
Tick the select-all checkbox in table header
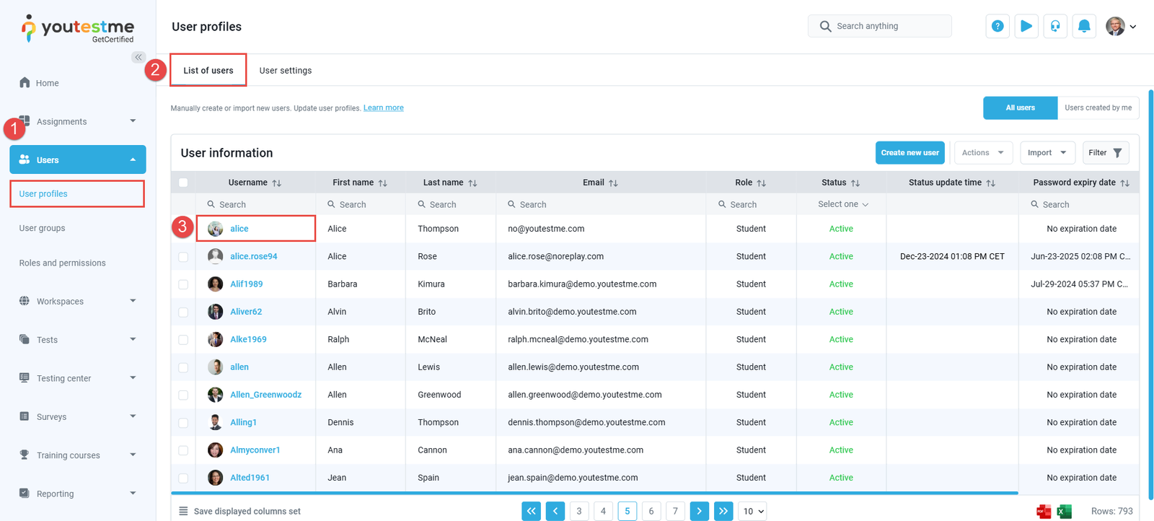[x=183, y=183]
